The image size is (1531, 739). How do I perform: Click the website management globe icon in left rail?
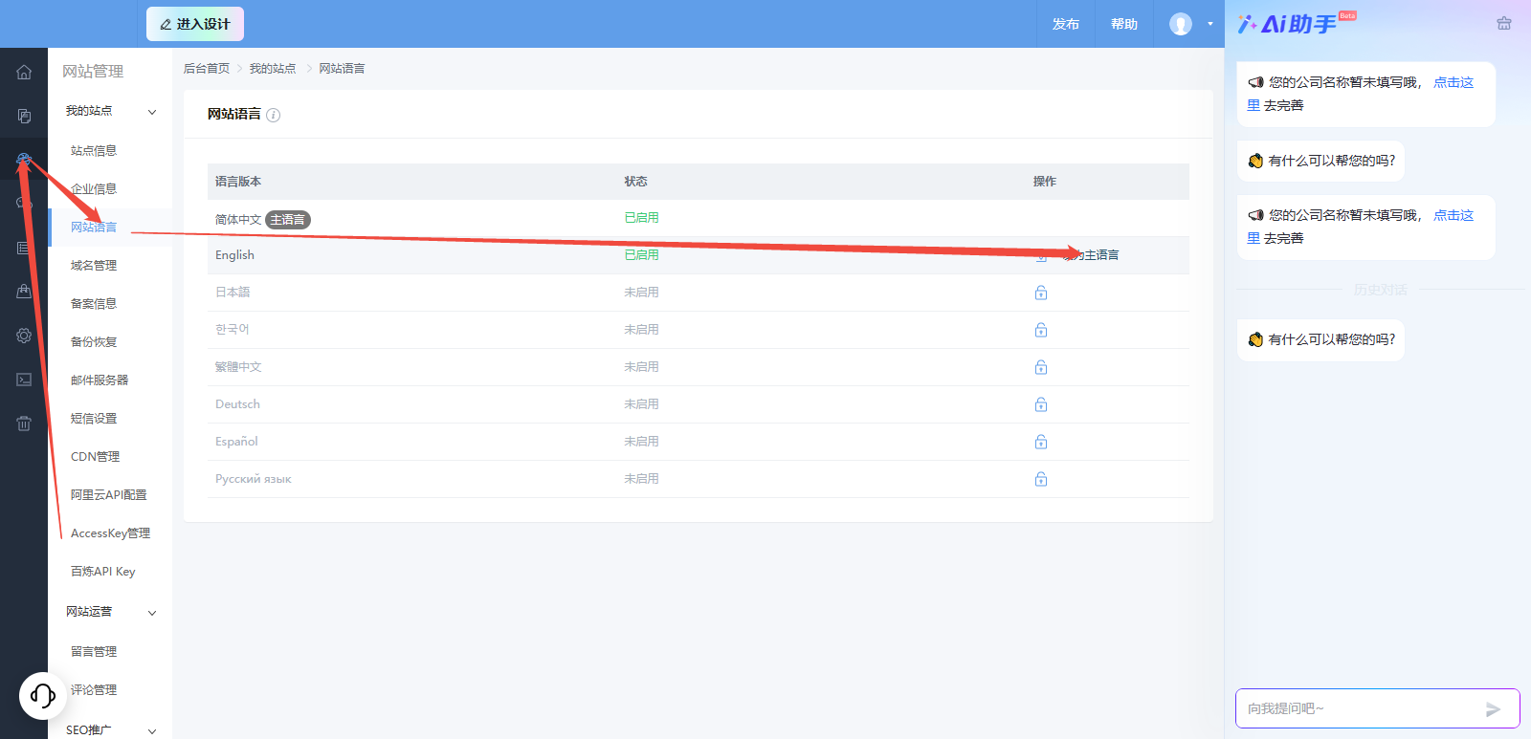[24, 160]
